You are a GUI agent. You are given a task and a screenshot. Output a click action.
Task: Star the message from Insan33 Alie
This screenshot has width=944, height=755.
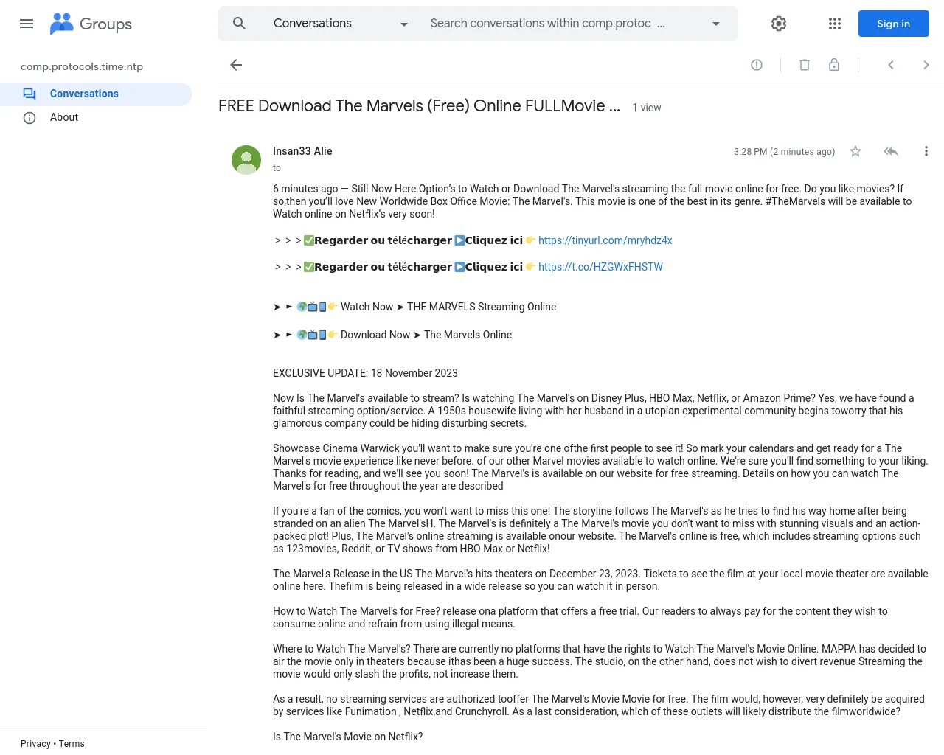click(x=855, y=151)
